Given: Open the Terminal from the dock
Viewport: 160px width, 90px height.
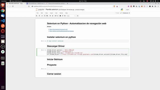Looking at the screenshot, I should tap(3, 58).
